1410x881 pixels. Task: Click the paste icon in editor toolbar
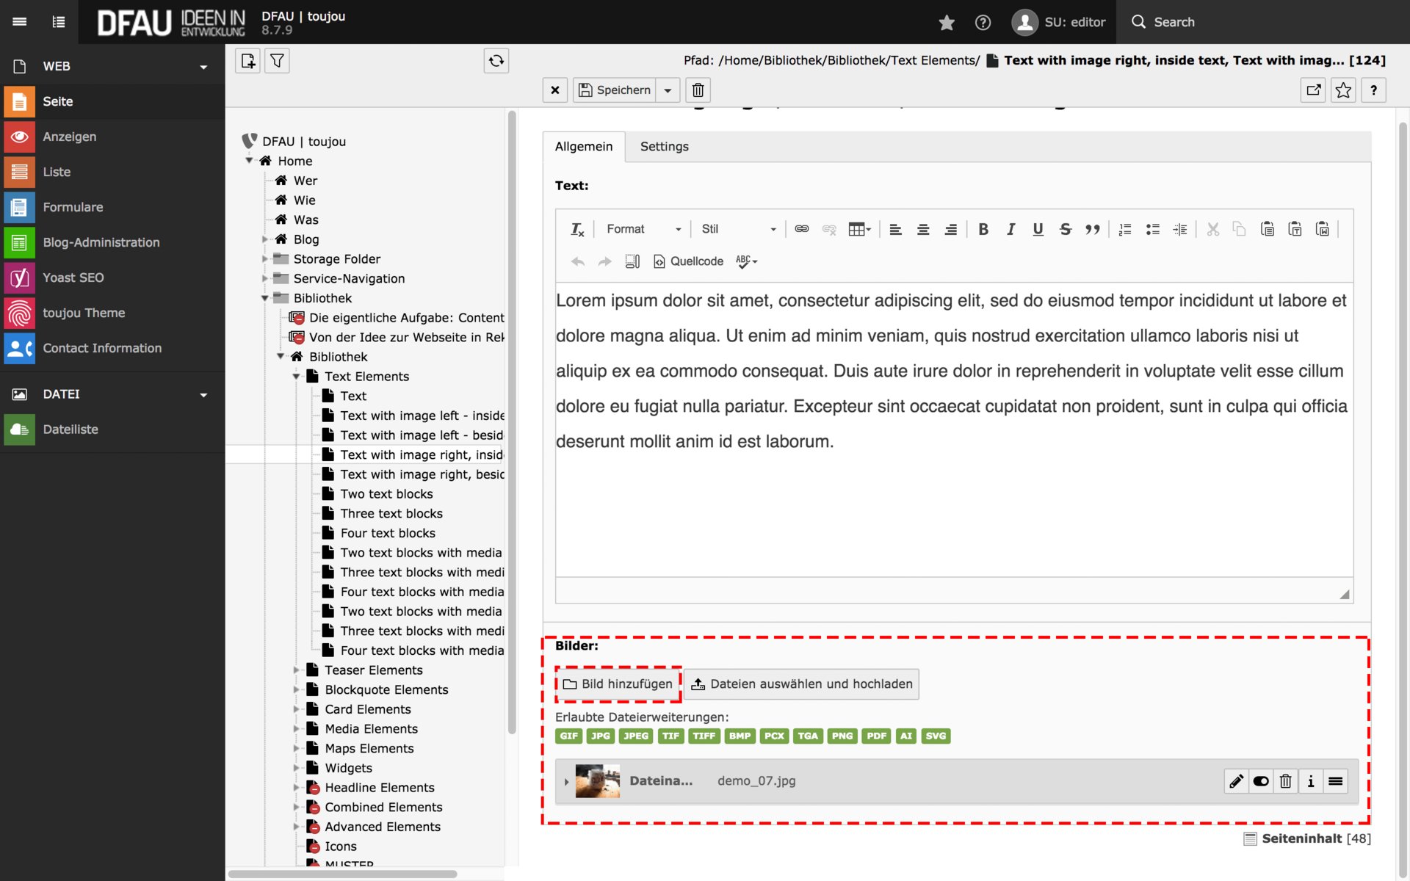pyautogui.click(x=1268, y=229)
